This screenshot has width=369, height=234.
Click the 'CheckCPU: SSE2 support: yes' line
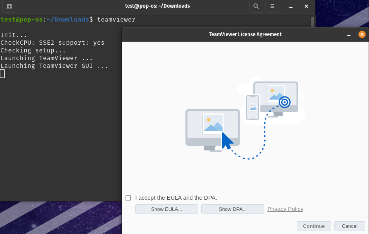pos(52,43)
